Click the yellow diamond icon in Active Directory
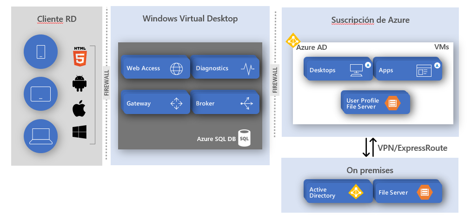Image resolution: width=471 pixels, height=222 pixels. [356, 192]
